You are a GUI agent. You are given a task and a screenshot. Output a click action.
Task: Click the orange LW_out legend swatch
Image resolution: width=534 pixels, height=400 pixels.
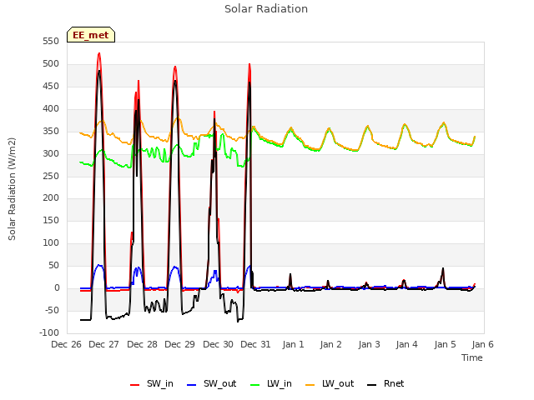point(310,385)
